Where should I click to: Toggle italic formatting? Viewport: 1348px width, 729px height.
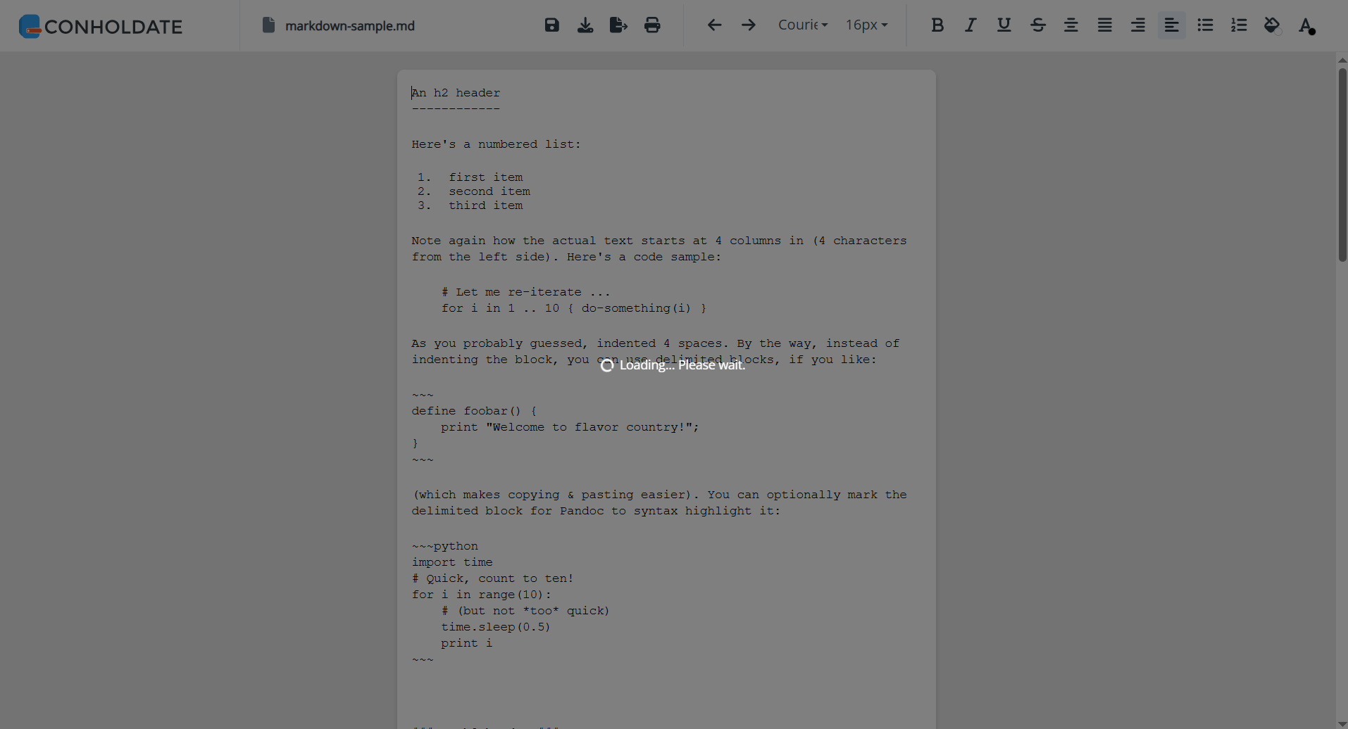click(971, 25)
